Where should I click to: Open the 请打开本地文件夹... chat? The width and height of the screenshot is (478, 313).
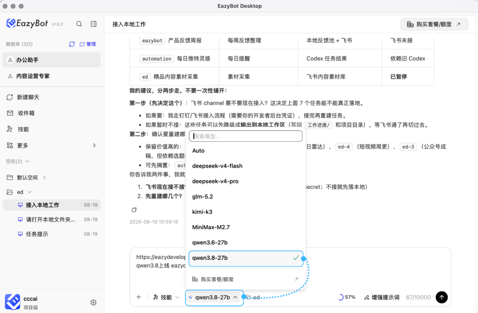(52, 219)
